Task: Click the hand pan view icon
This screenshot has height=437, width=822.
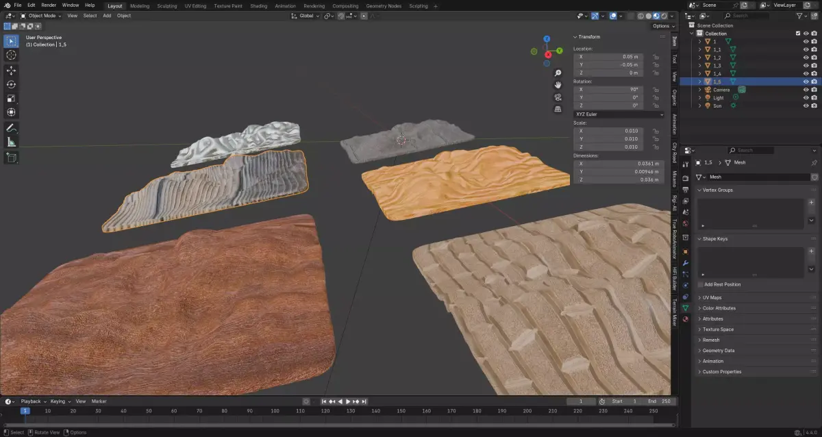Action: tap(558, 85)
